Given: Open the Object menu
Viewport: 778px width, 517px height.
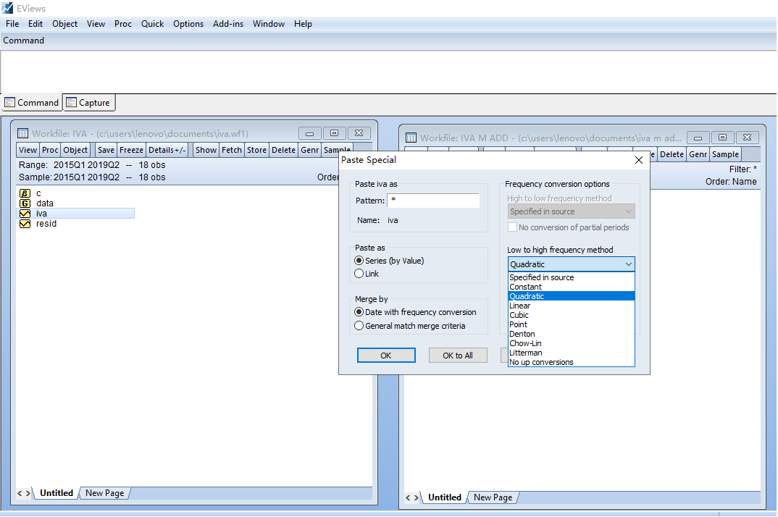Looking at the screenshot, I should [65, 24].
